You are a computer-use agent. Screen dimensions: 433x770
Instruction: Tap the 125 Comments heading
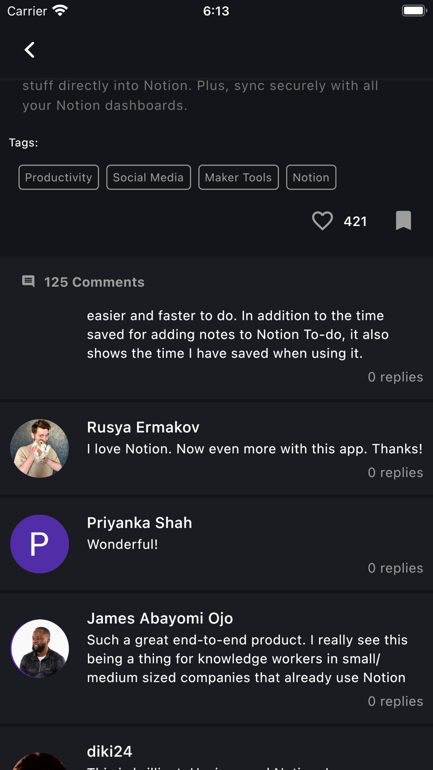point(94,282)
